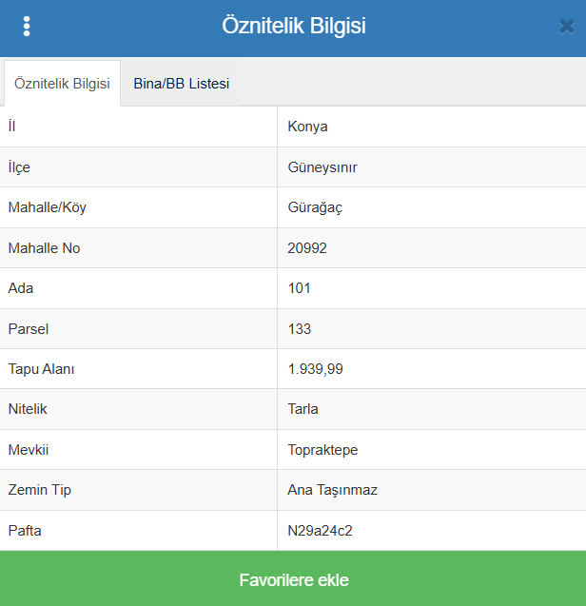Click the Nitelik row label
This screenshot has width=586, height=606.
point(28,409)
